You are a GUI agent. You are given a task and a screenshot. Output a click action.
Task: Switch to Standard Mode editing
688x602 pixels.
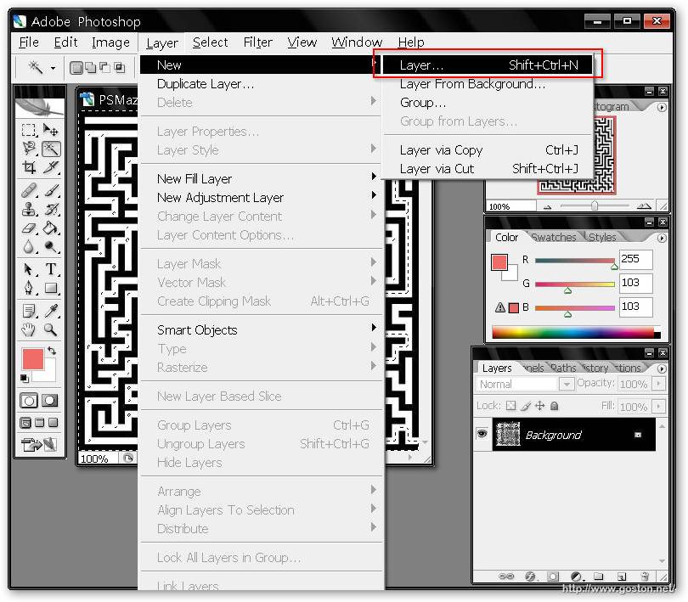(29, 401)
